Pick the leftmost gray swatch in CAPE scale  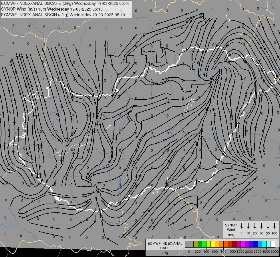tap(187, 244)
